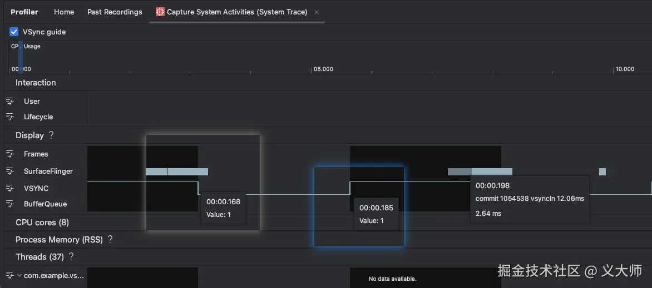Click the handle icon next to VSYNC
This screenshot has width=652, height=288.
point(10,188)
